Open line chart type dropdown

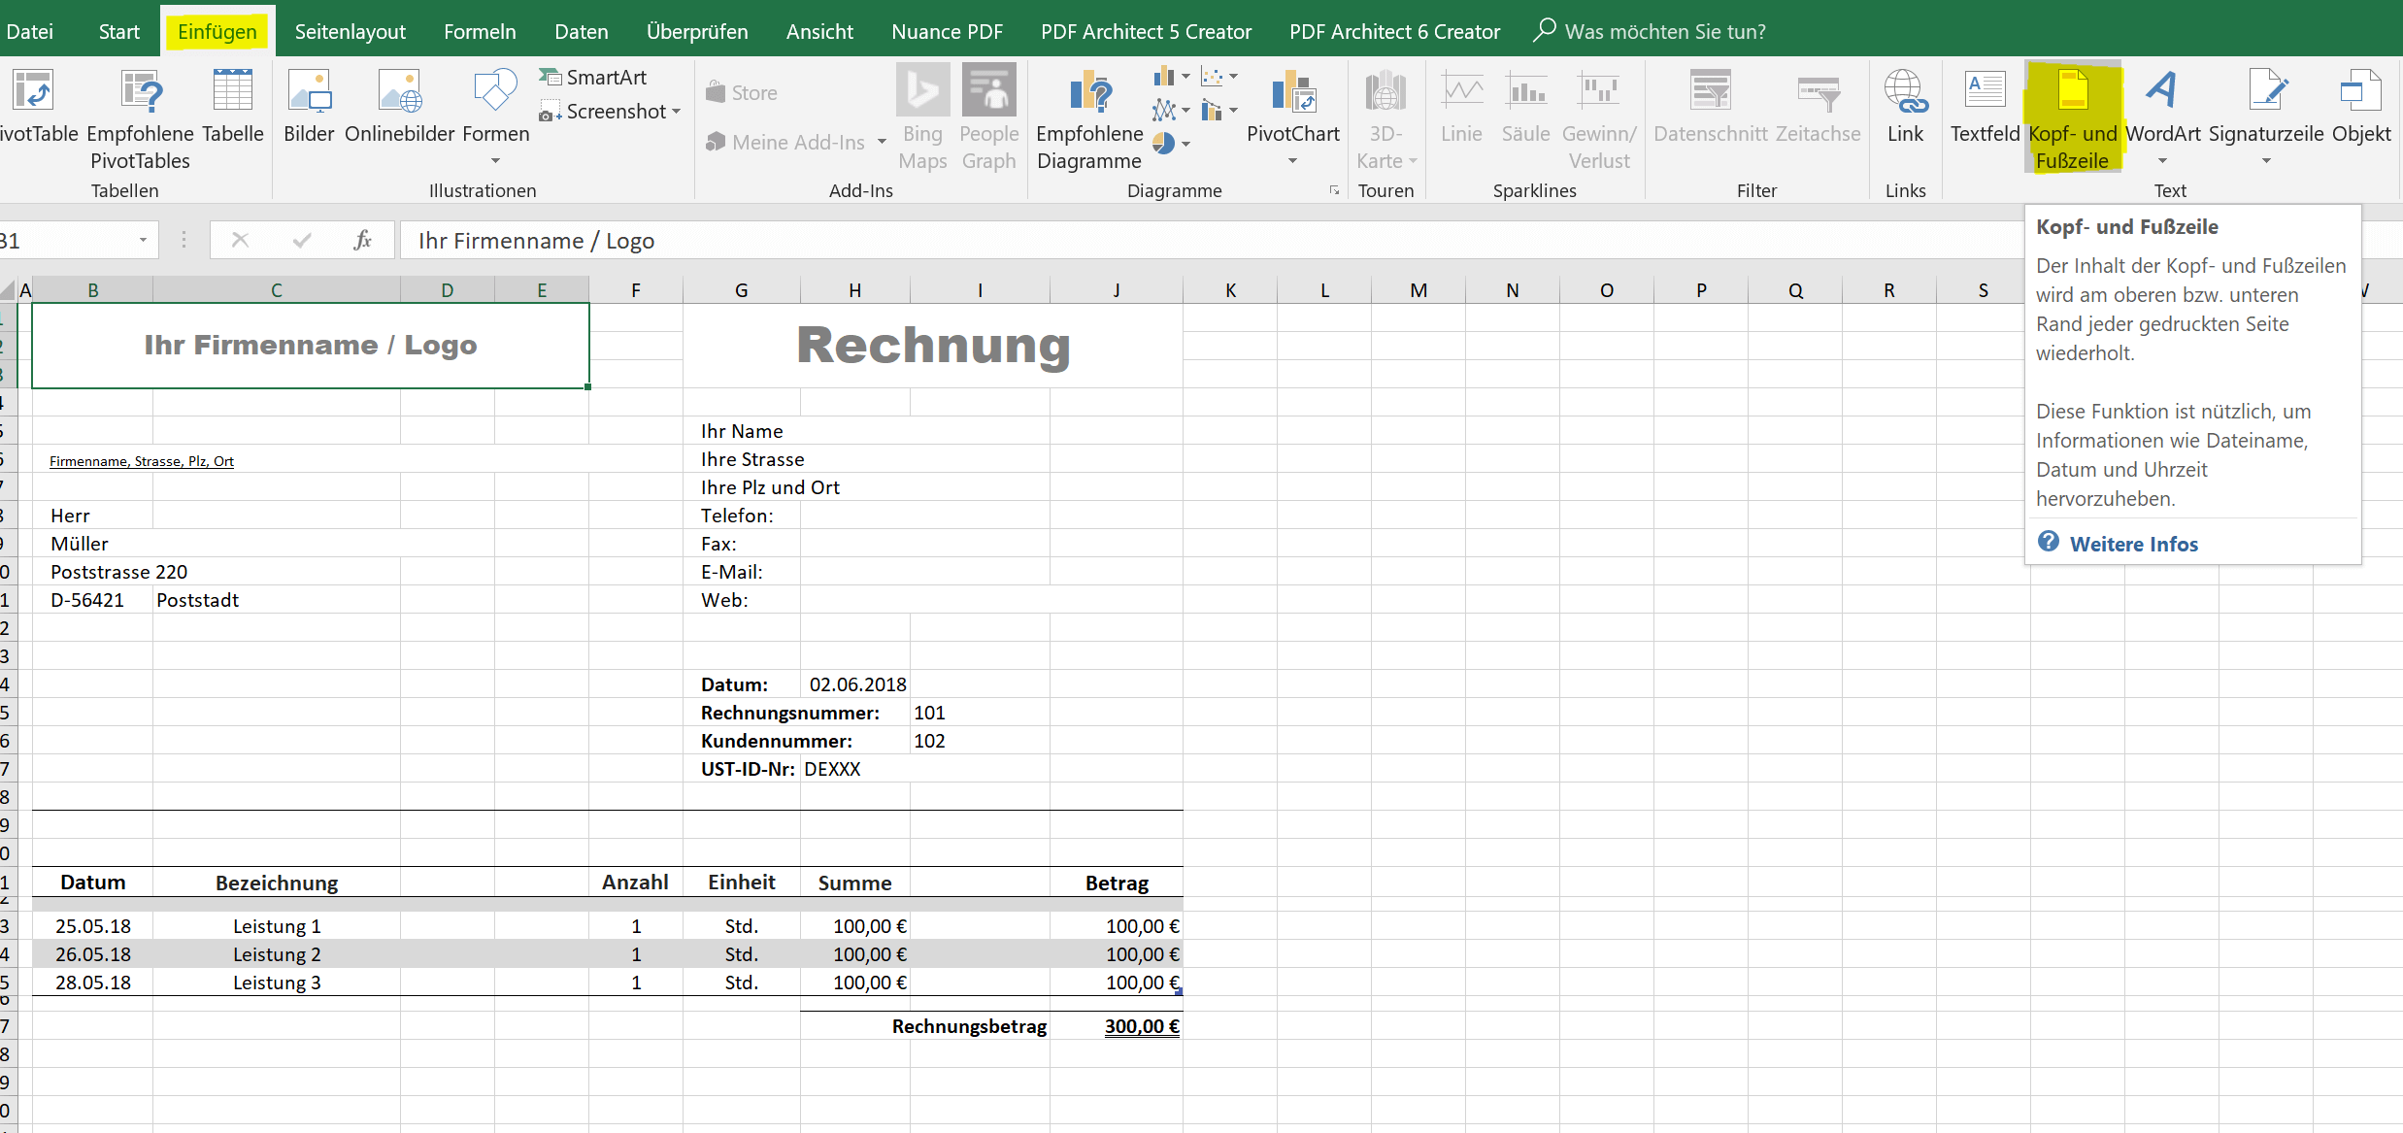click(x=1172, y=110)
